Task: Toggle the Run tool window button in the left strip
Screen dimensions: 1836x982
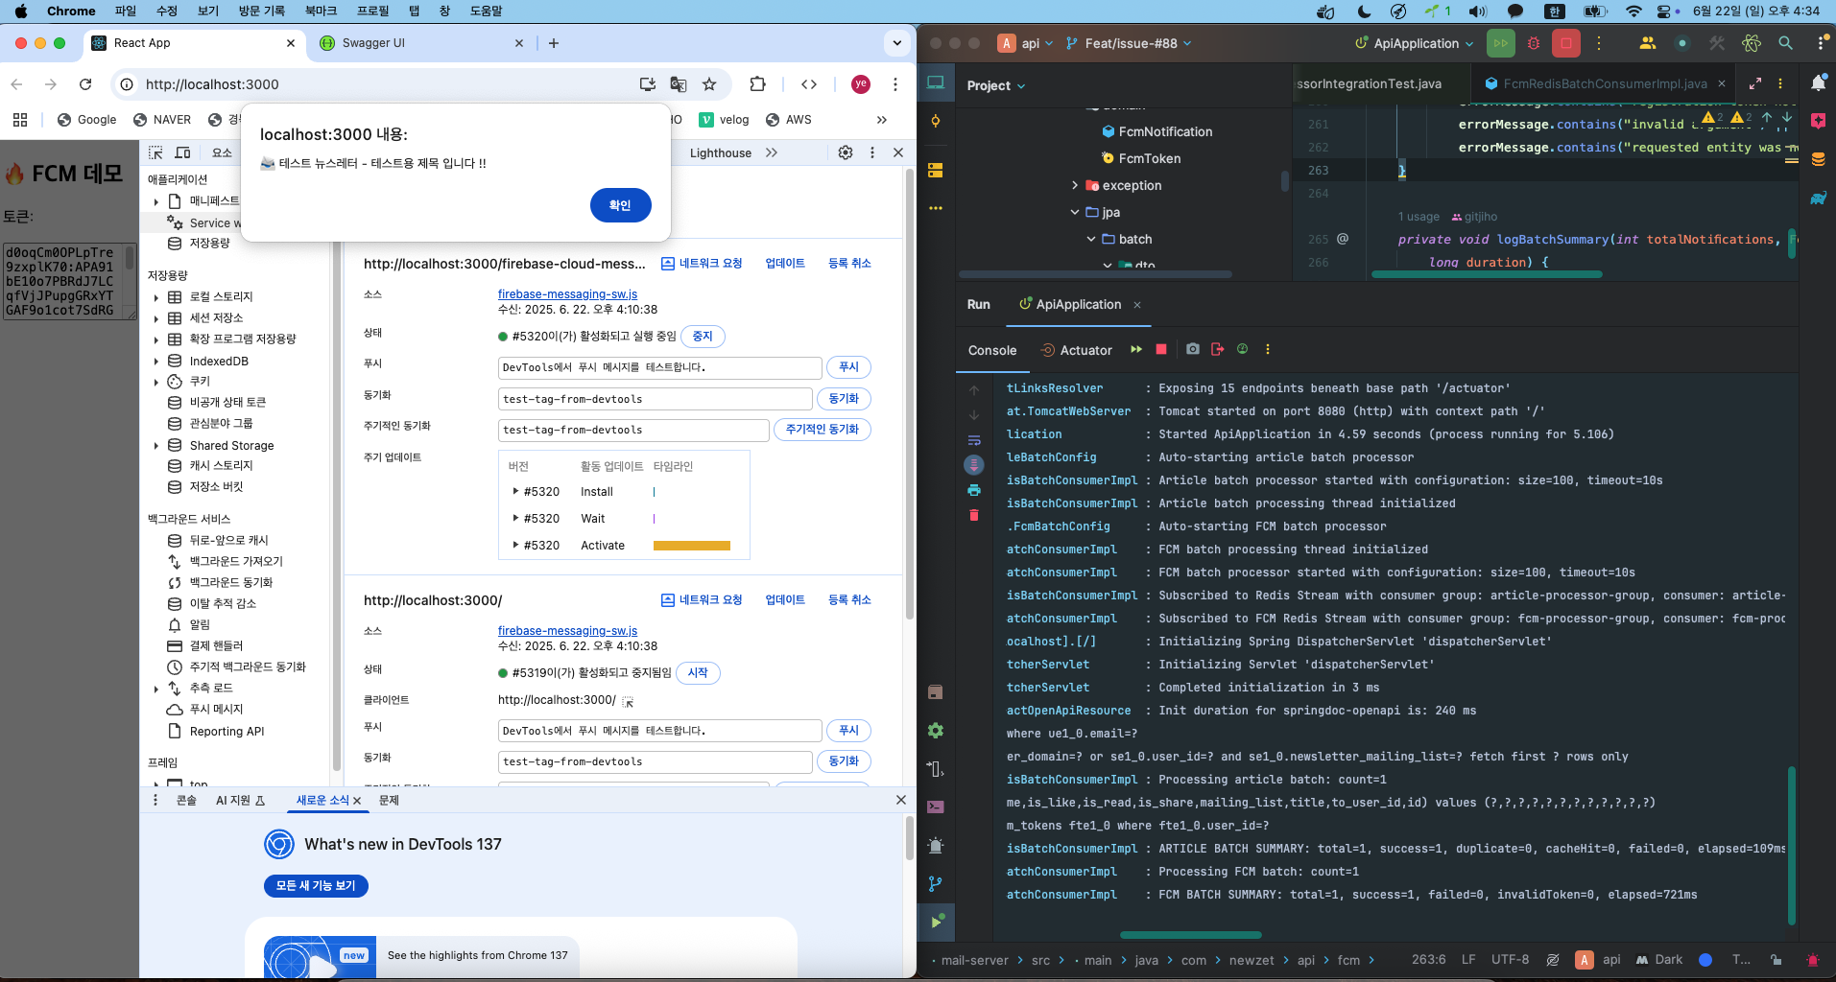Action: coord(936,922)
